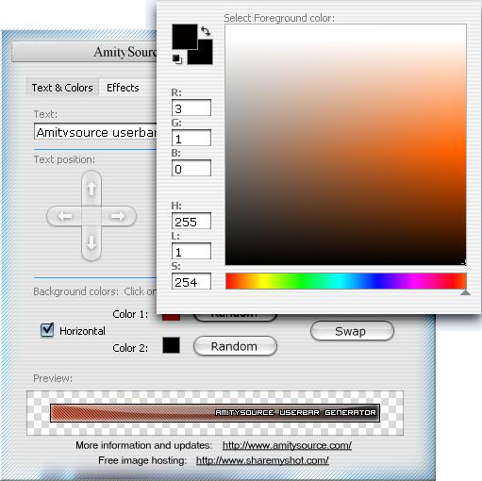Click the Random button for Color 2
This screenshot has height=481, width=482.
(235, 346)
